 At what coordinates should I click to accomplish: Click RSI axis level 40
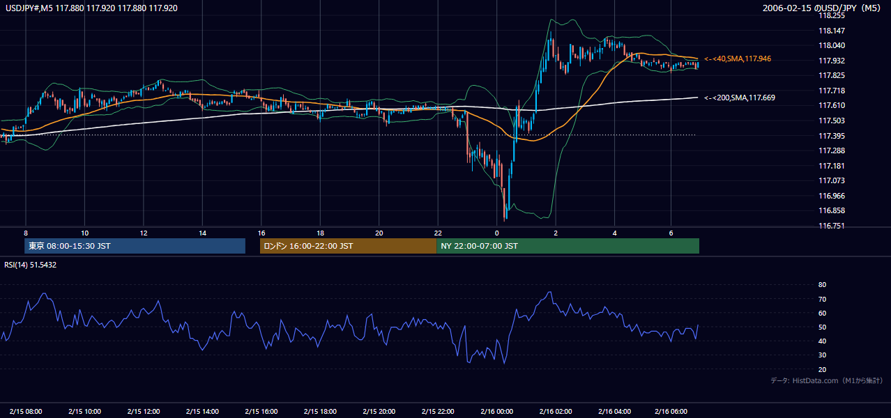coord(822,341)
